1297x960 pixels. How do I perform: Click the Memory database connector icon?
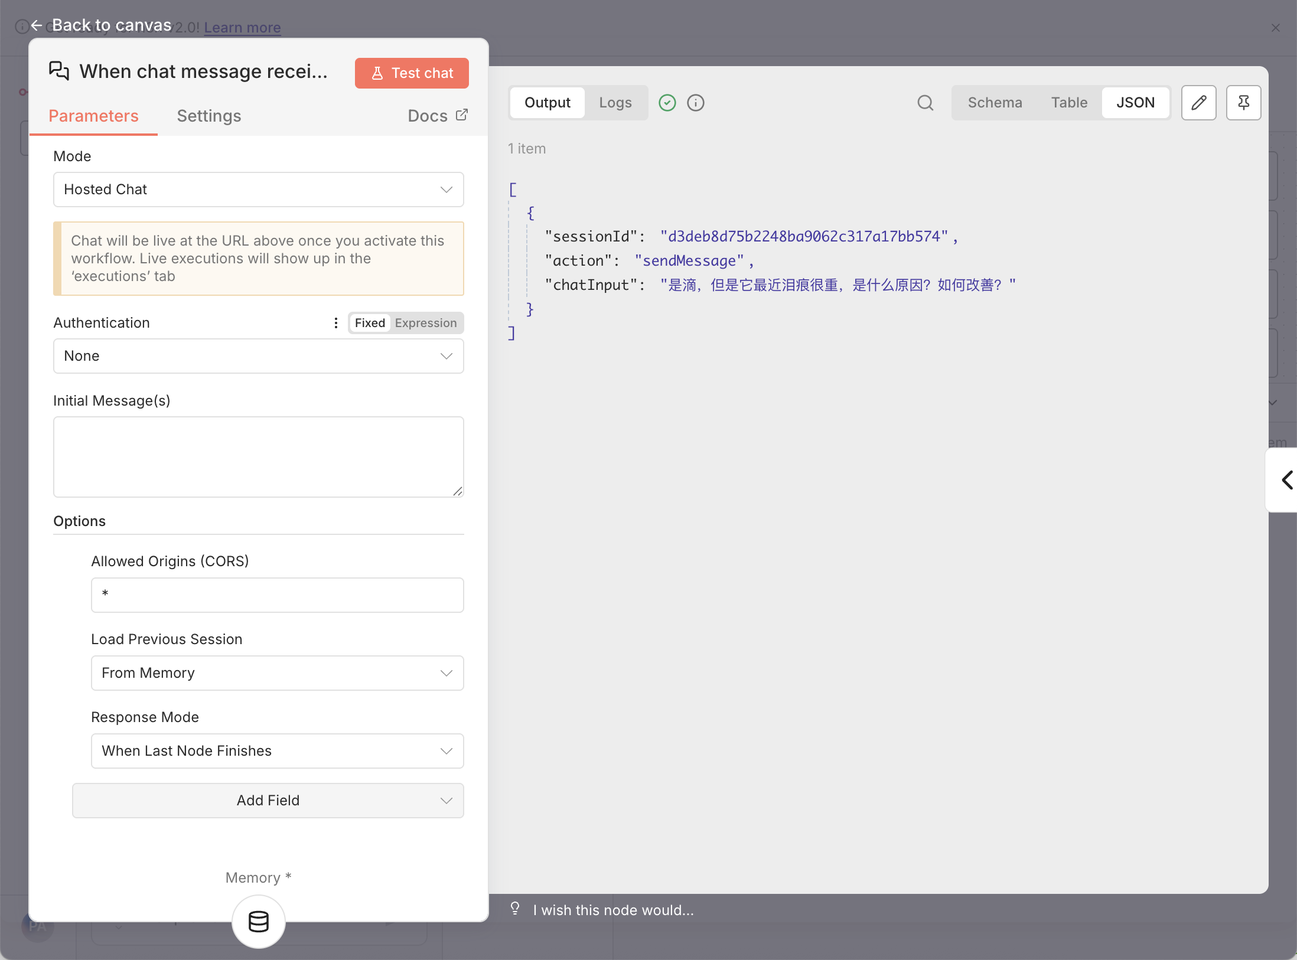[x=259, y=921]
